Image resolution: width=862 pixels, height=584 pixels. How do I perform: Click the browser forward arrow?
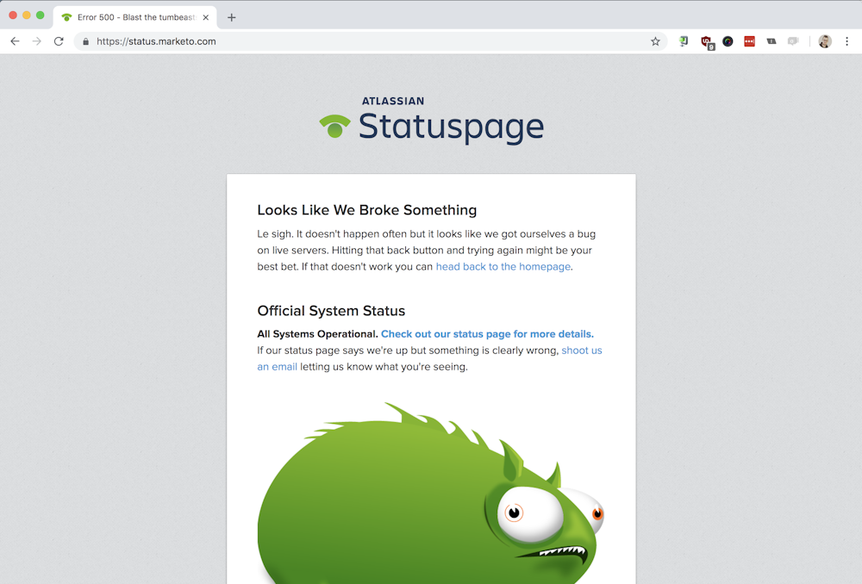37,41
